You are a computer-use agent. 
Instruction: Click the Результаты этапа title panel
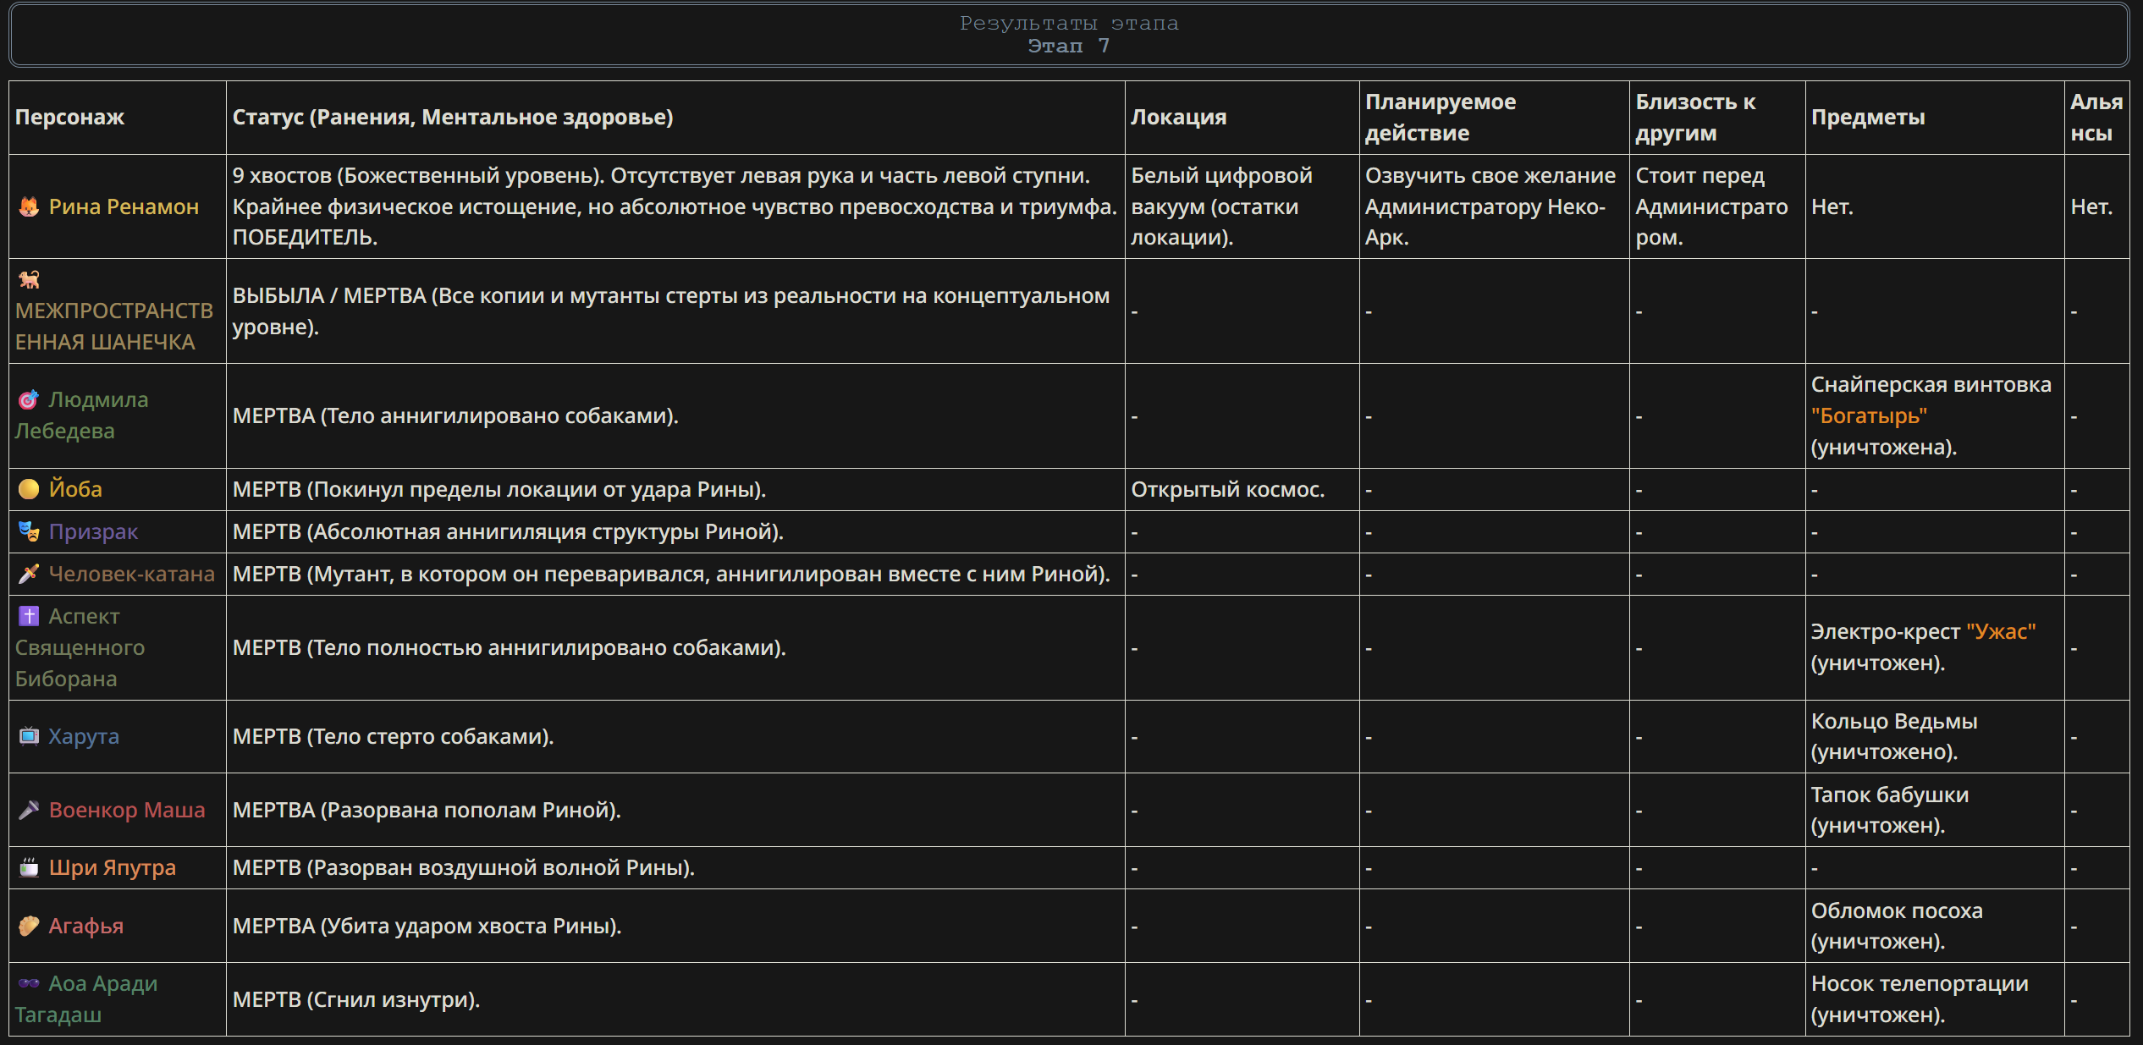(x=1069, y=35)
